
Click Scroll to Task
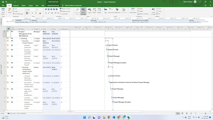pyautogui.click(x=153, y=11)
